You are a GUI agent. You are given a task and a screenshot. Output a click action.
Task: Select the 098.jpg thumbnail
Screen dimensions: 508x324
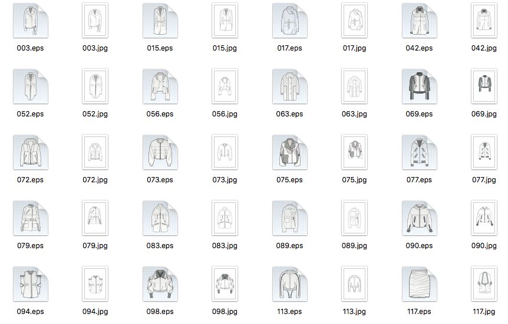225,284
